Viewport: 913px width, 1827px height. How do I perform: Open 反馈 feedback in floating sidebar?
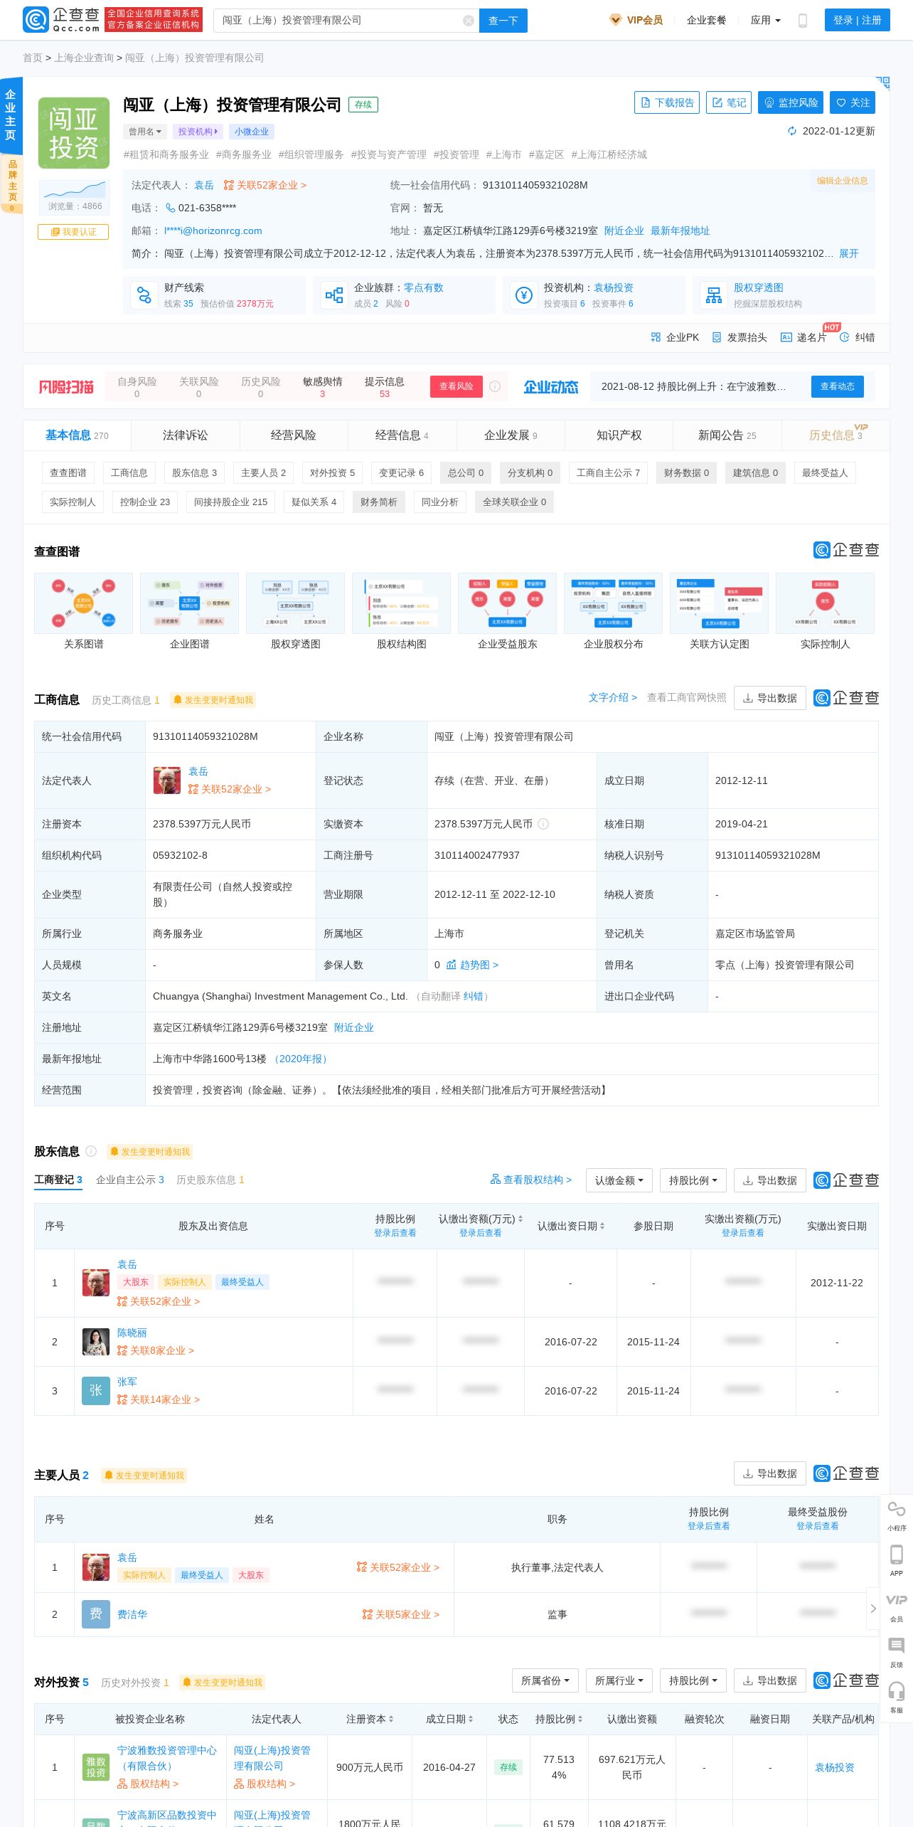pyautogui.click(x=897, y=1652)
